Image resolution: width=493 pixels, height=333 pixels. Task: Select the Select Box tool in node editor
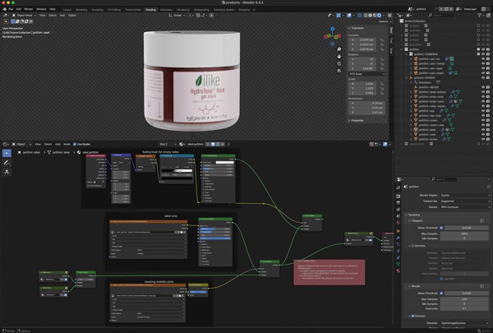7,153
